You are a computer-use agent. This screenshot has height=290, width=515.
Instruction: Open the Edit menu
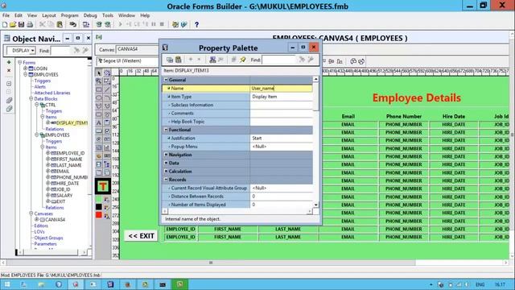point(19,15)
